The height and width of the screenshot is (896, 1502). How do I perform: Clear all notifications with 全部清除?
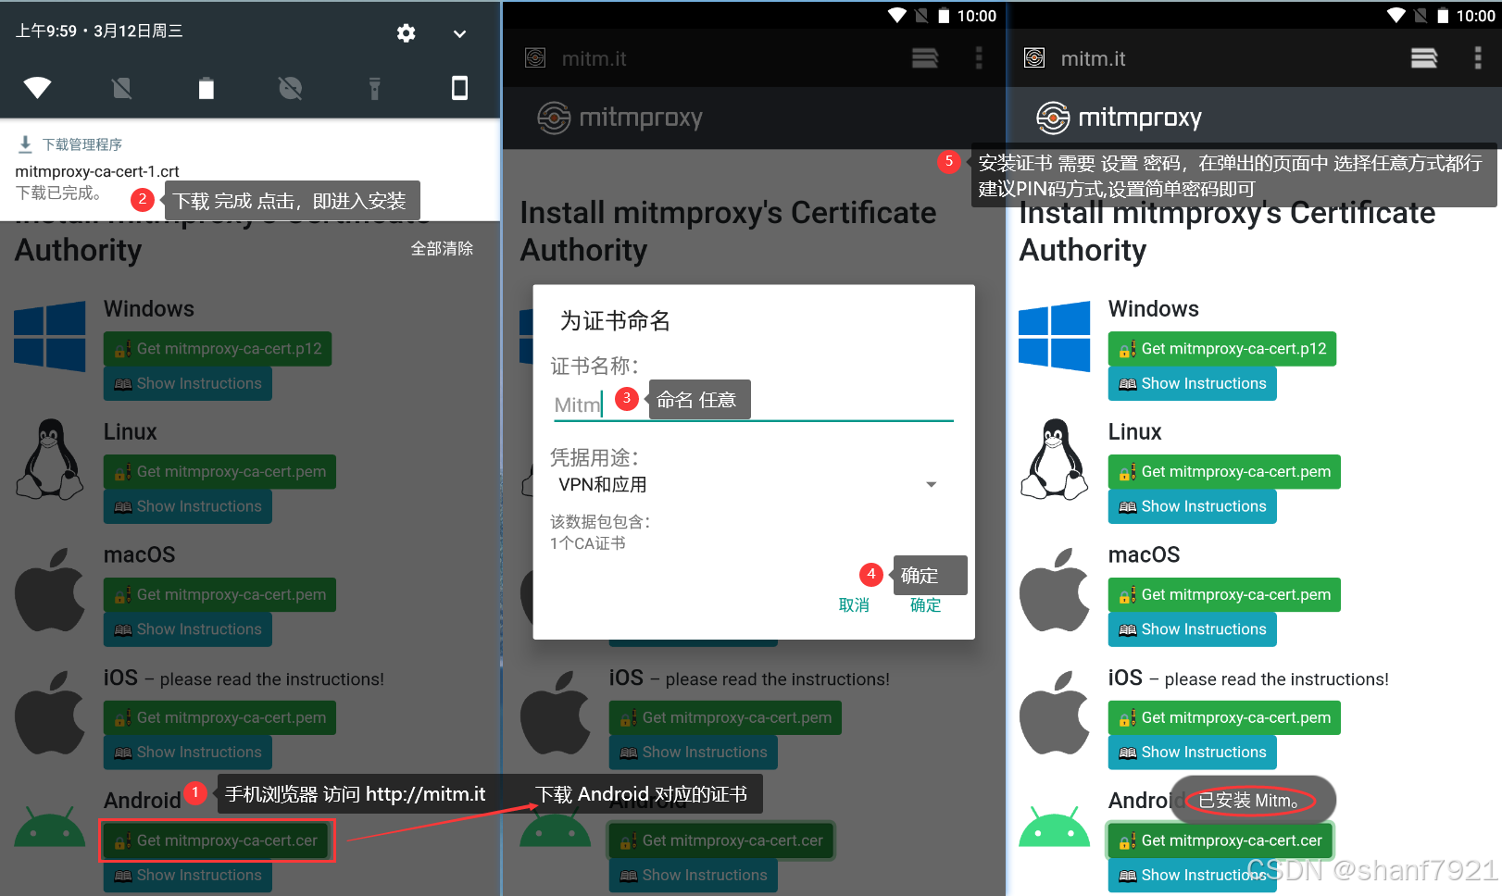coord(442,248)
